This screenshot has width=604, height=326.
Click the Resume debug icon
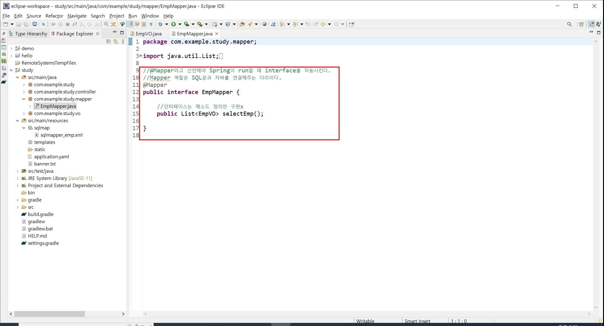click(x=53, y=24)
